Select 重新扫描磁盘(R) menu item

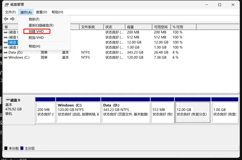(41, 25)
